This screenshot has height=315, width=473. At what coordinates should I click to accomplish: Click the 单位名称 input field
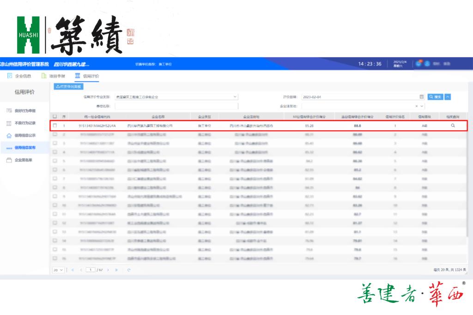176,106
